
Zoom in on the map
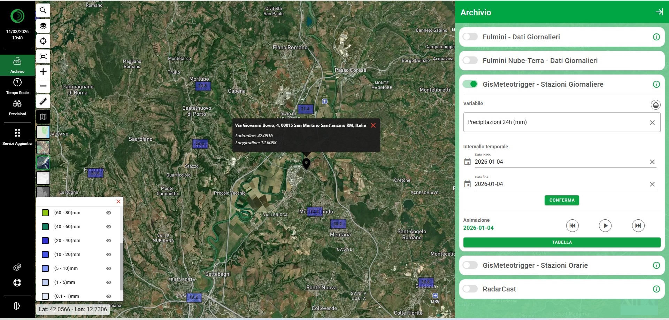click(43, 72)
